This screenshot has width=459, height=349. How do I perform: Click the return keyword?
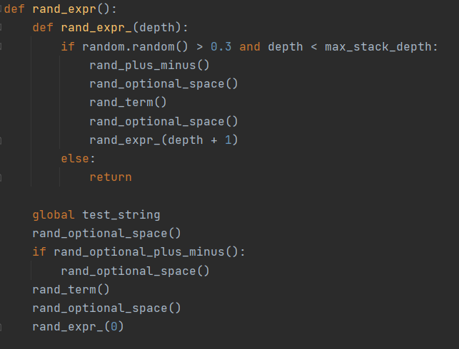pos(110,177)
